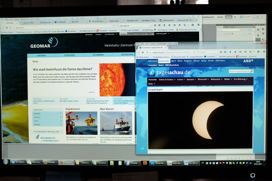Close the Livestream tagesschau.de tab
The image size is (272, 181).
pos(166,47)
